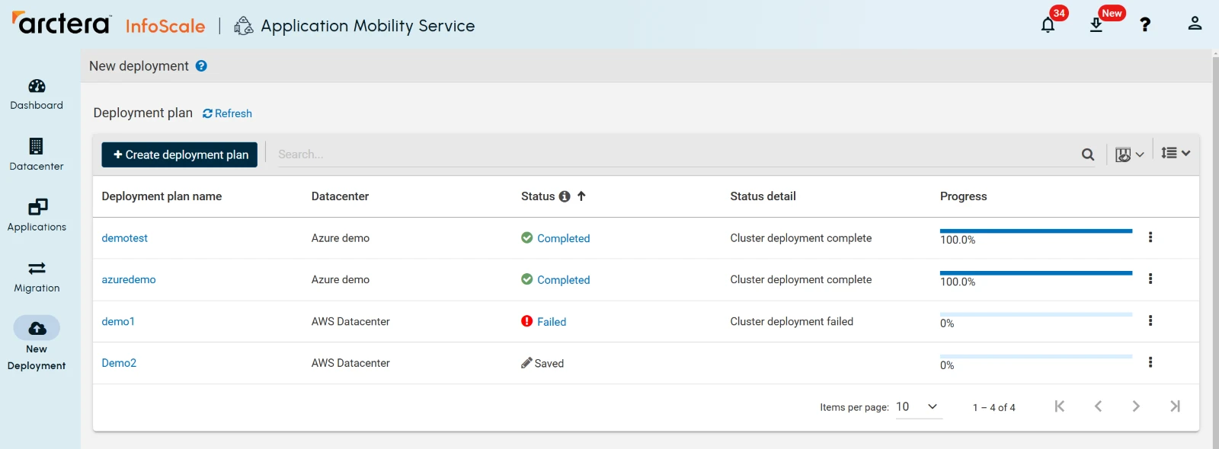Click the info icon next to Status

pos(565,196)
